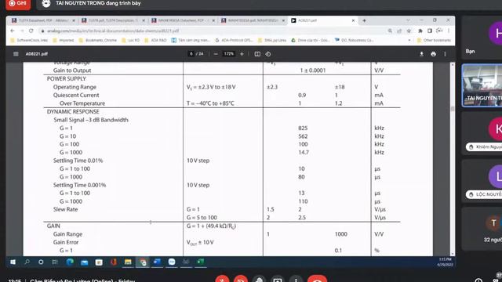The image size is (502, 282).
Task: Expand the bookmarks bar overflow chevron
Action: [x=409, y=40]
